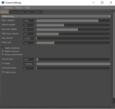Screen dimensions: 115x109
Task: Click the Max. samples stepper arrows
Action: (x=34, y=21)
